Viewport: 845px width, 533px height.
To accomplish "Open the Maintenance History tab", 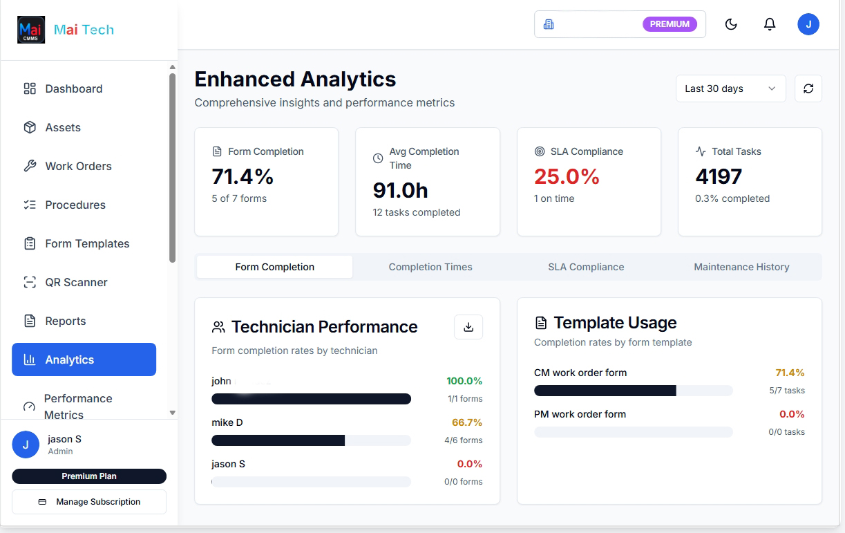I will coord(741,267).
